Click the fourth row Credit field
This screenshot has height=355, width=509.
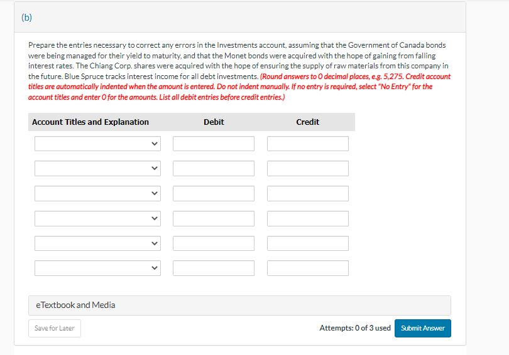coord(308,218)
